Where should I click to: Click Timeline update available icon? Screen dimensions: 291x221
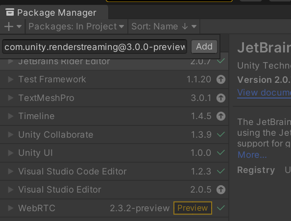221,116
